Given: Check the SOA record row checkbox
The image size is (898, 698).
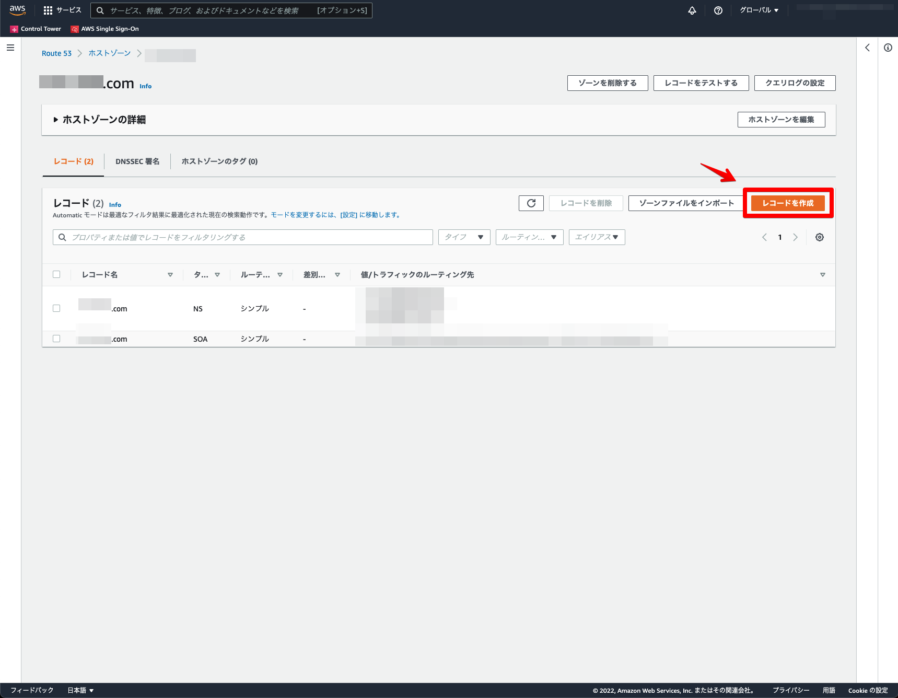Looking at the screenshot, I should coord(56,339).
